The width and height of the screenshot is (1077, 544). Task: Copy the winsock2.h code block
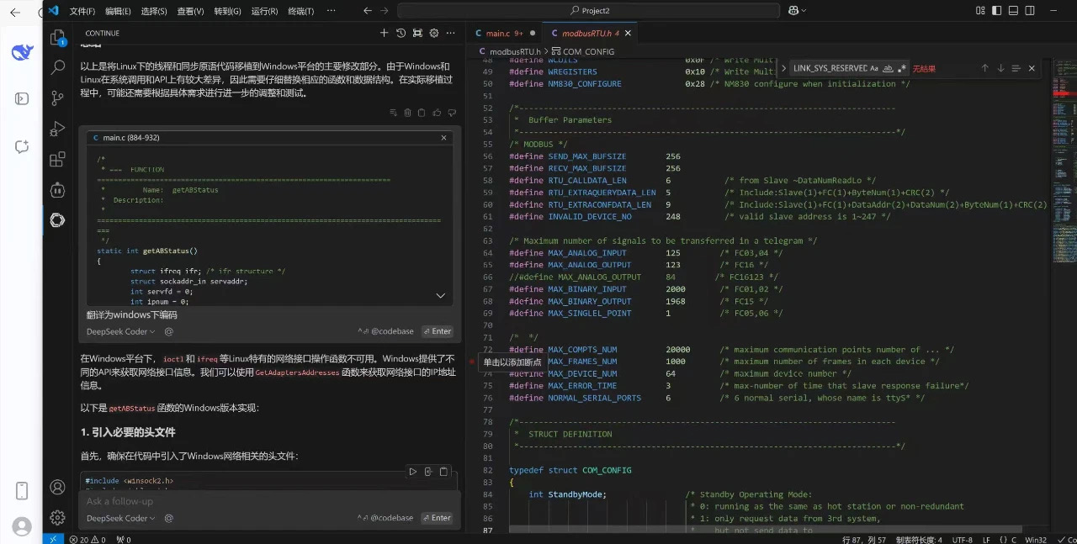click(443, 472)
